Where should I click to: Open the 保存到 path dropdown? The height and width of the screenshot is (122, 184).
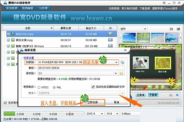[x=116, y=74]
